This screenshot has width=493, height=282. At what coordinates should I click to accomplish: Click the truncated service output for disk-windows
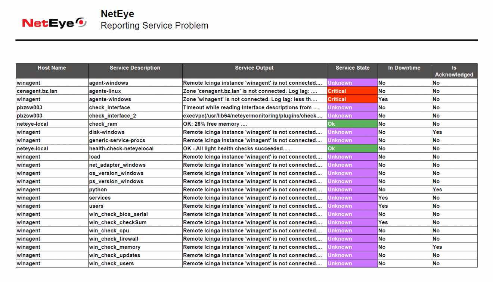(254, 132)
